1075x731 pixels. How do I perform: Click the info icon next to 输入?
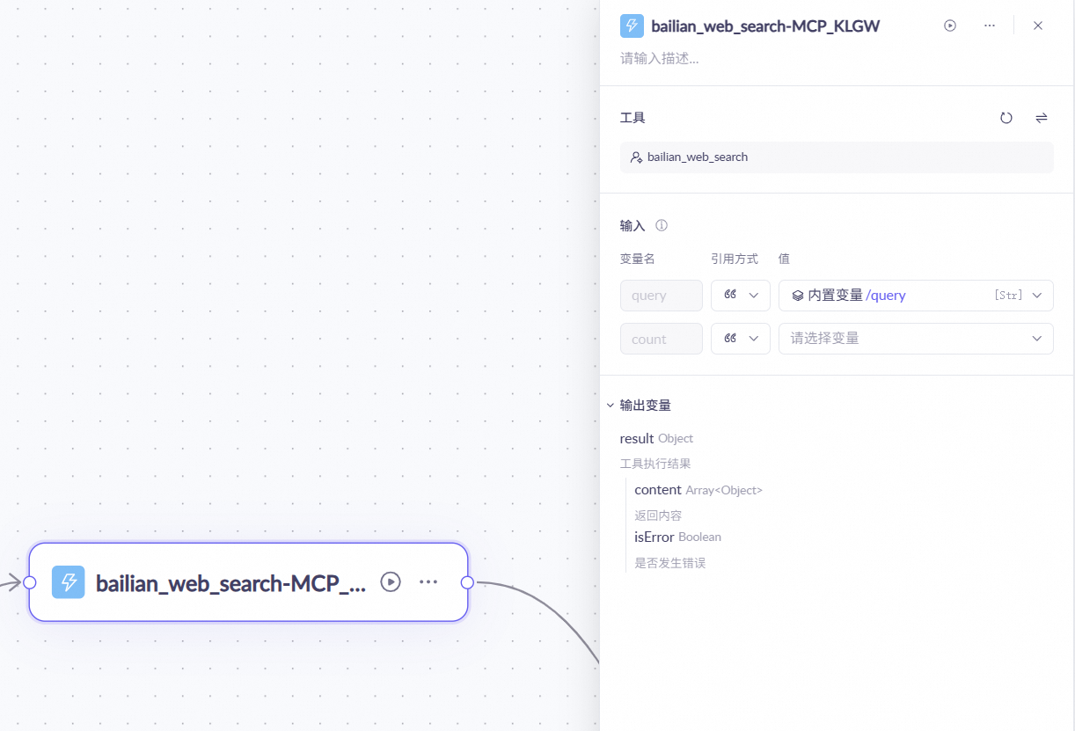(x=662, y=225)
